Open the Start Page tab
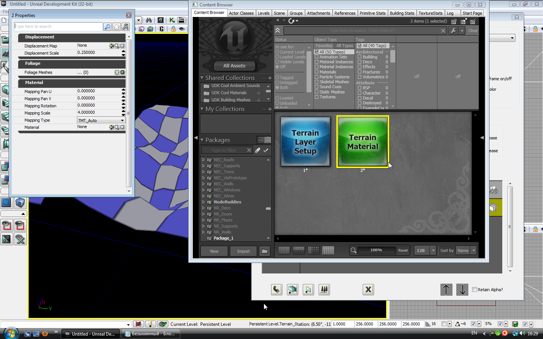Viewport: 543px width, 339px height. (472, 13)
